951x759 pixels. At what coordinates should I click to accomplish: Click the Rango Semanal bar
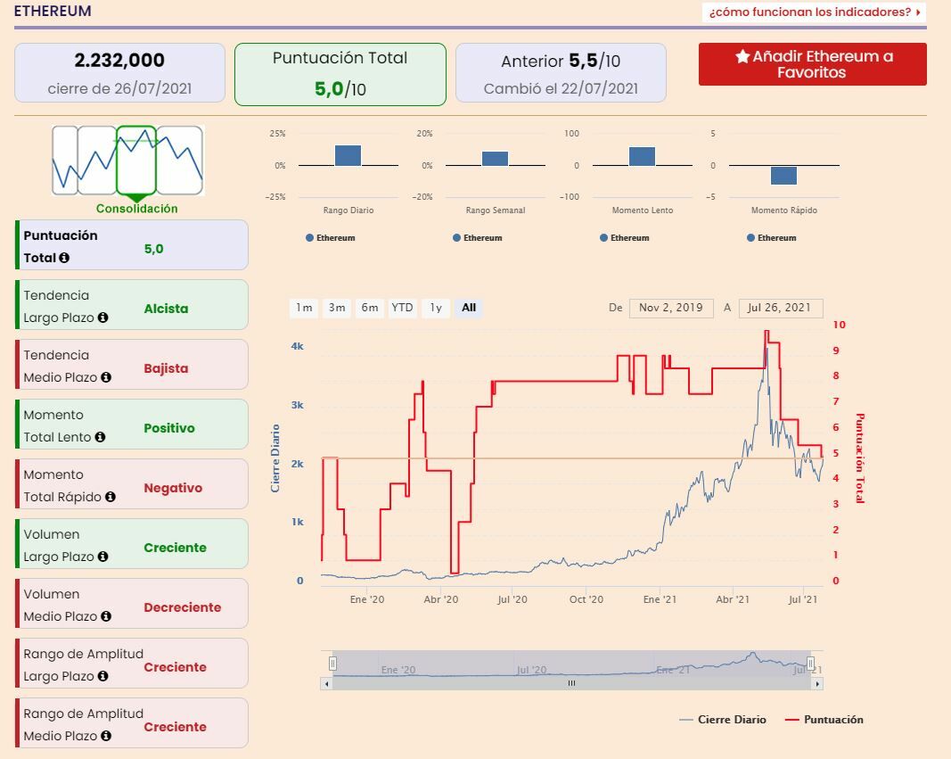click(495, 159)
